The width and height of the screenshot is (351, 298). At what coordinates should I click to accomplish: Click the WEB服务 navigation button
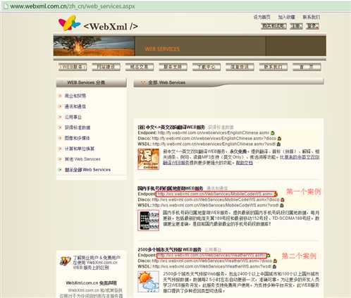click(x=73, y=67)
